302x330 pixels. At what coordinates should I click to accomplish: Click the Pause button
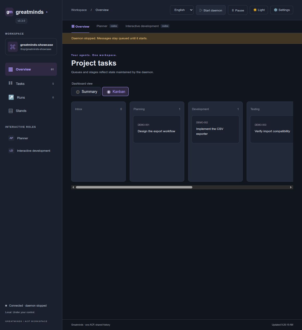coord(238,10)
